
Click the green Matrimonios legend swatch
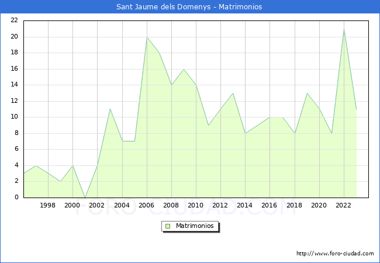point(168,226)
